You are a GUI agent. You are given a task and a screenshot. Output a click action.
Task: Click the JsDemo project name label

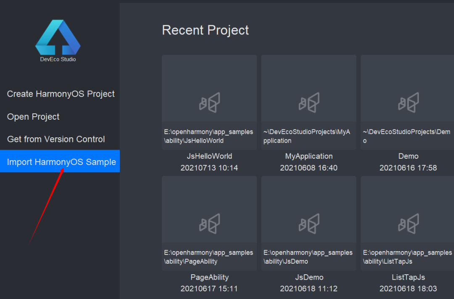(309, 277)
